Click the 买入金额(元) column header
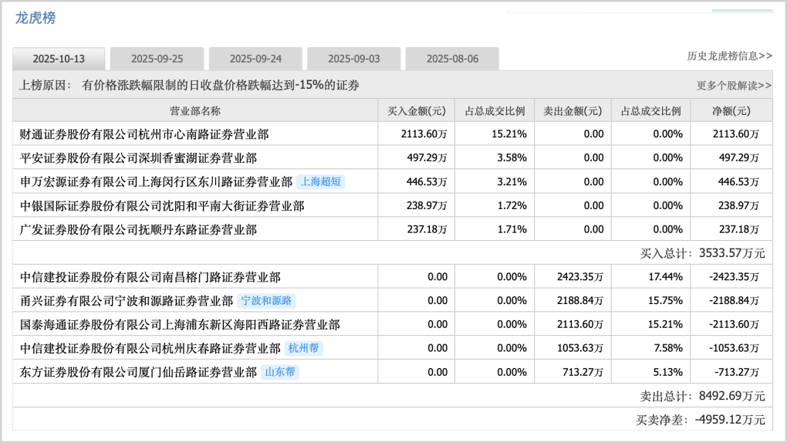The height and width of the screenshot is (443, 787). pos(416,110)
